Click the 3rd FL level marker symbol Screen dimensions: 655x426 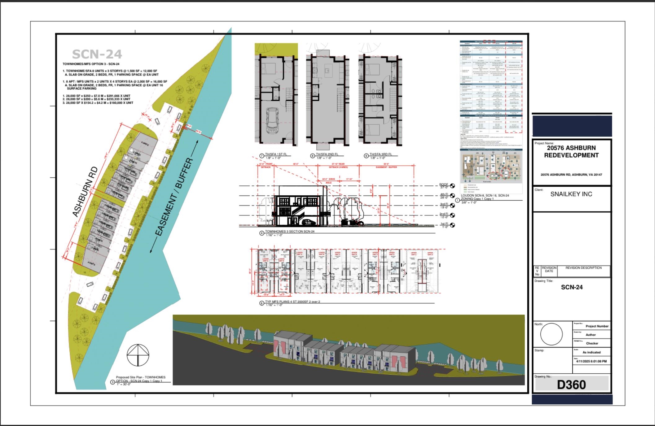[452, 206]
